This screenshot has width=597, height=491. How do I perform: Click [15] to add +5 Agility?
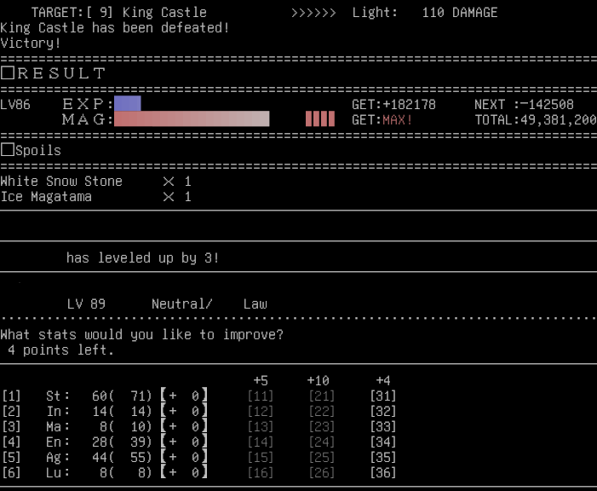click(x=261, y=457)
